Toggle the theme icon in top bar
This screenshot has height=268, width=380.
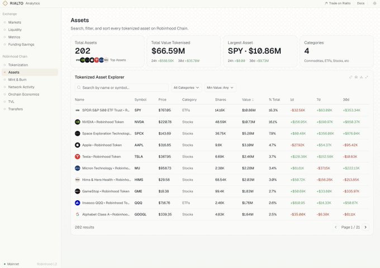374,3
